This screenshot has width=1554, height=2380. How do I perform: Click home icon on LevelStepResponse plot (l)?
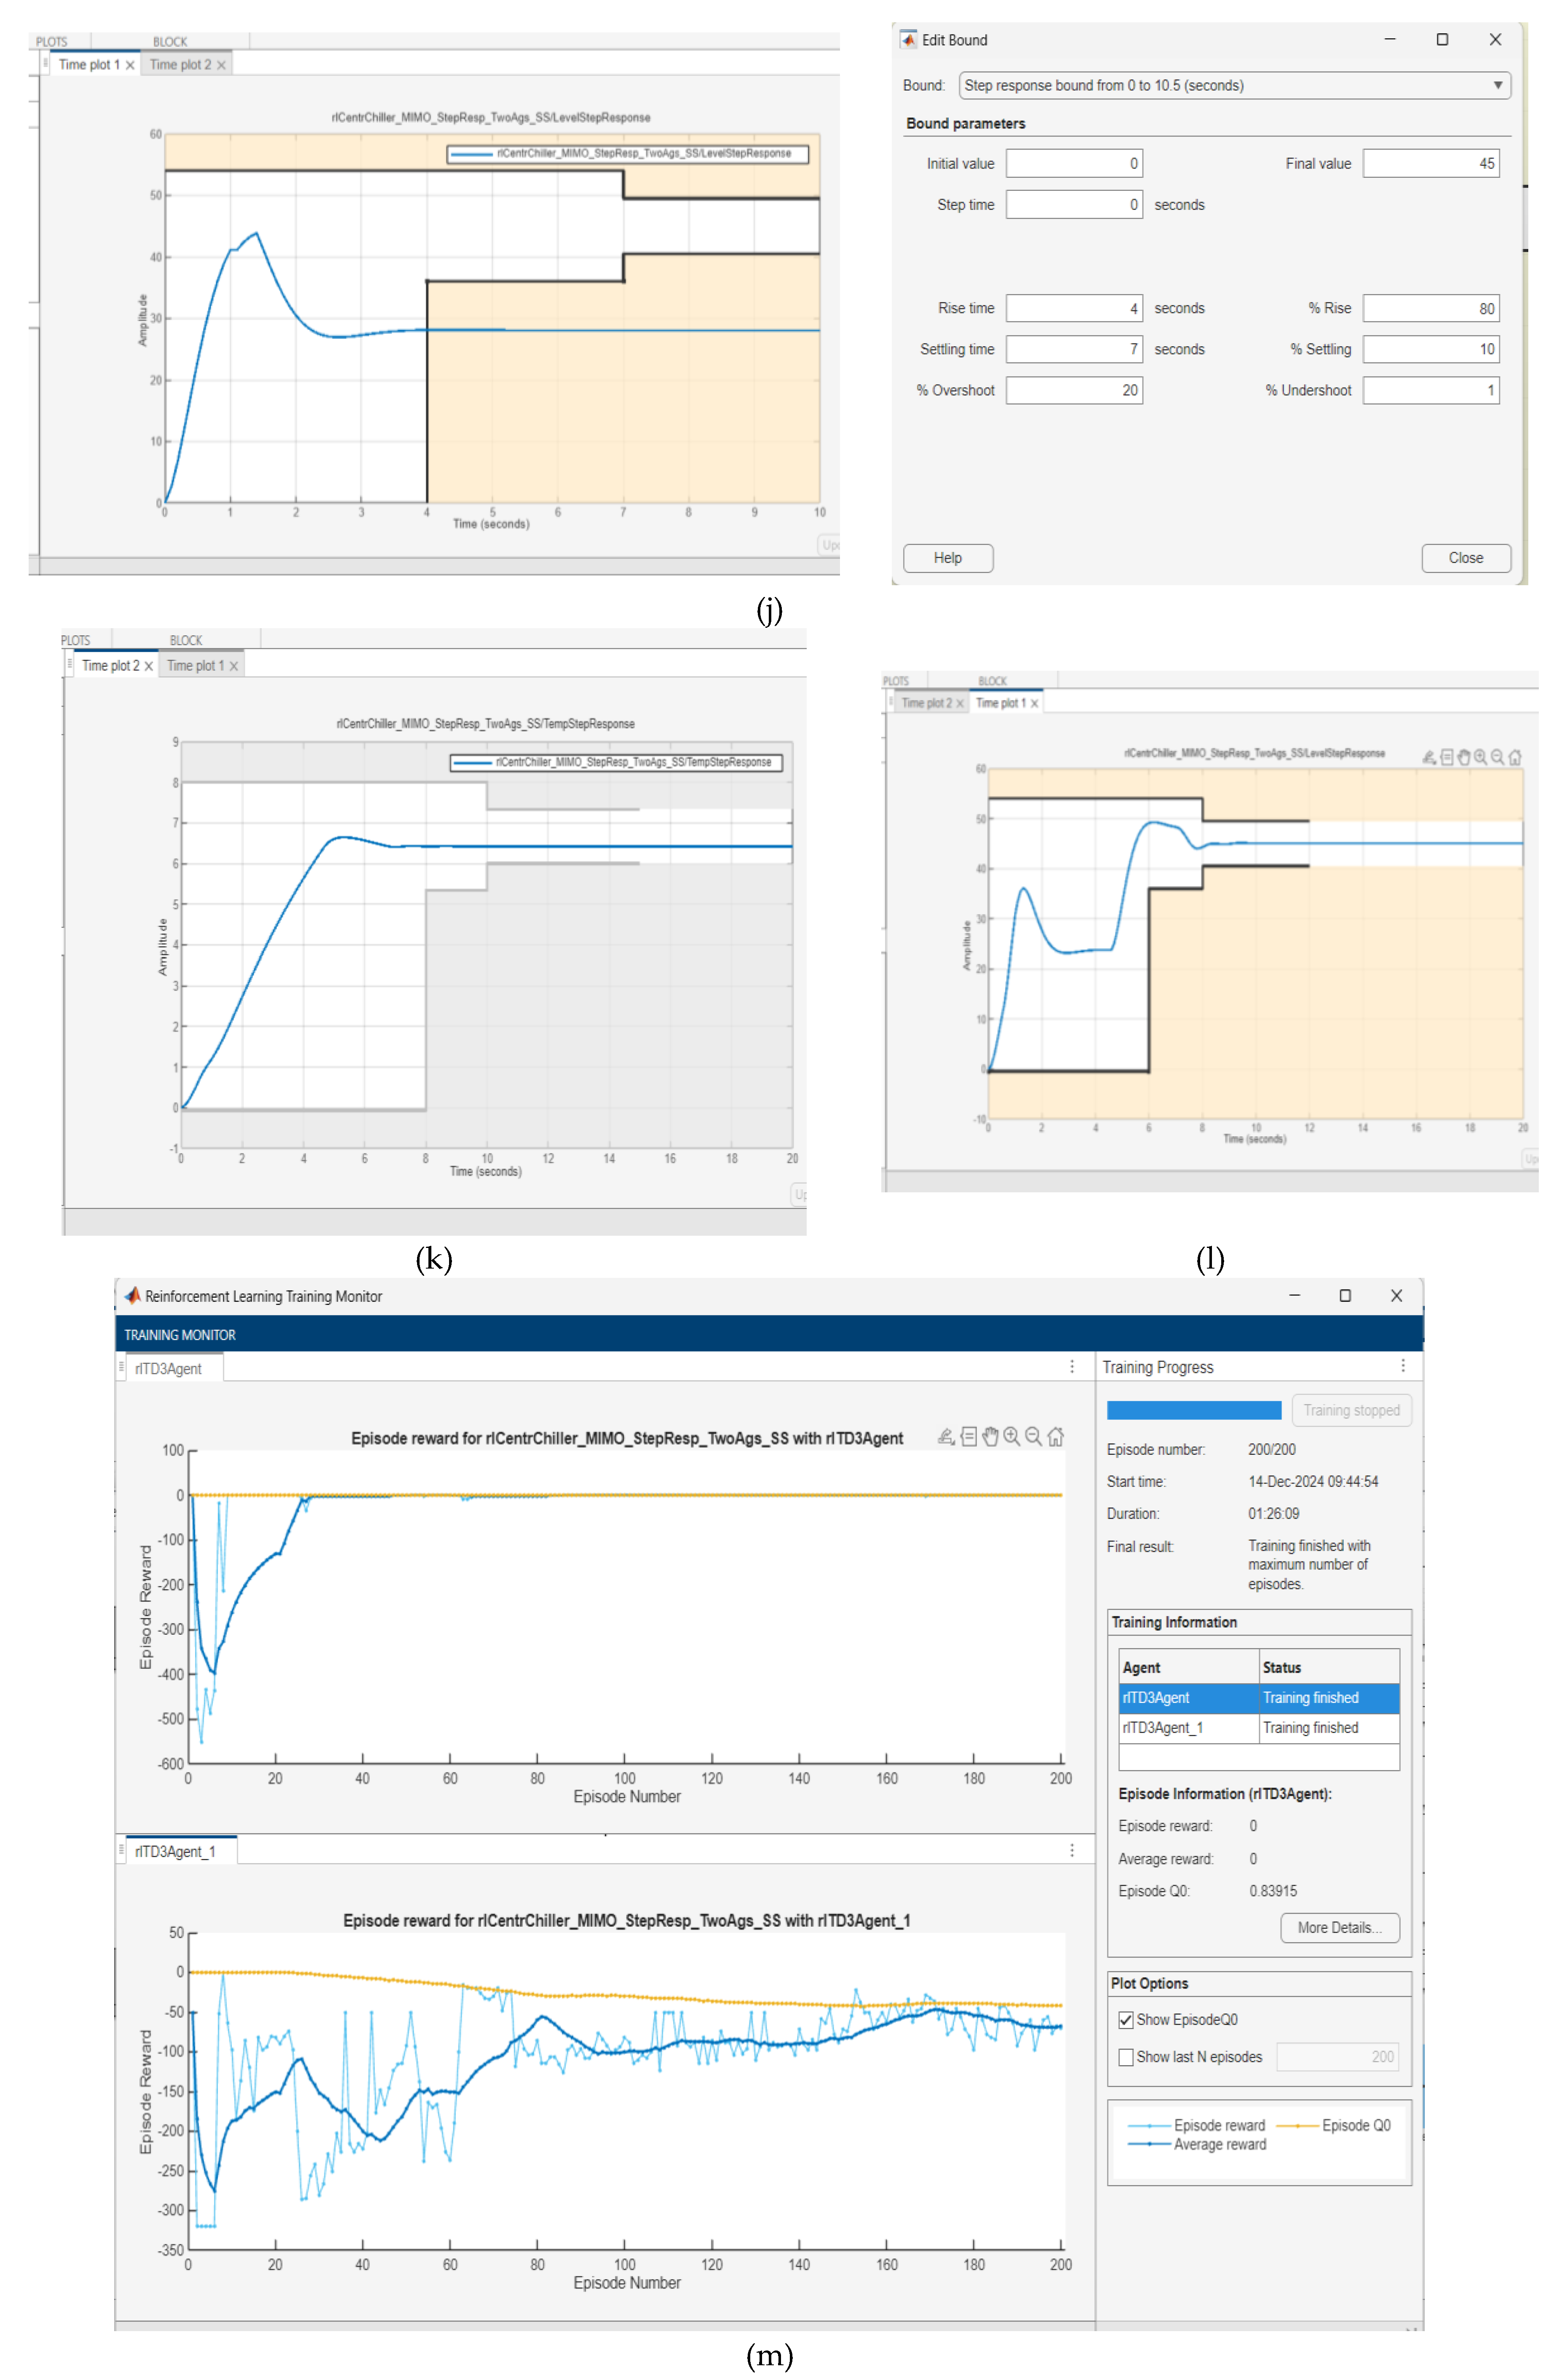(1514, 757)
